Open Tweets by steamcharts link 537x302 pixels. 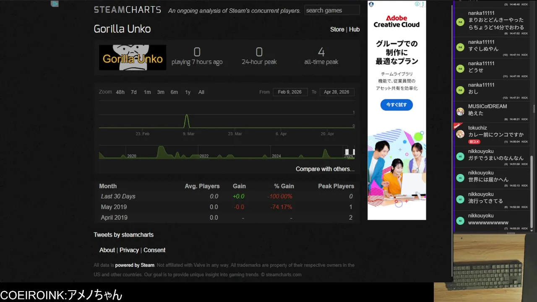[x=124, y=235]
